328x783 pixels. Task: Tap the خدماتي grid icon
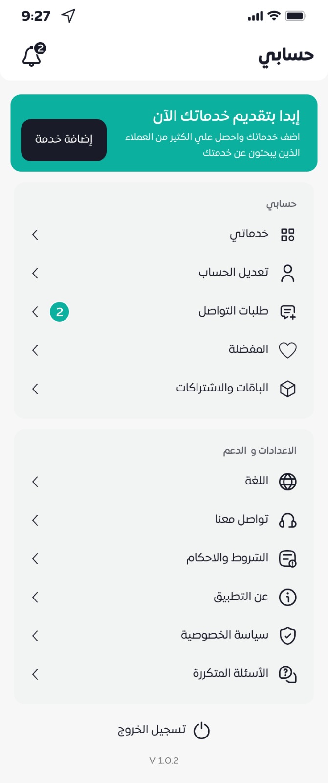point(287,235)
